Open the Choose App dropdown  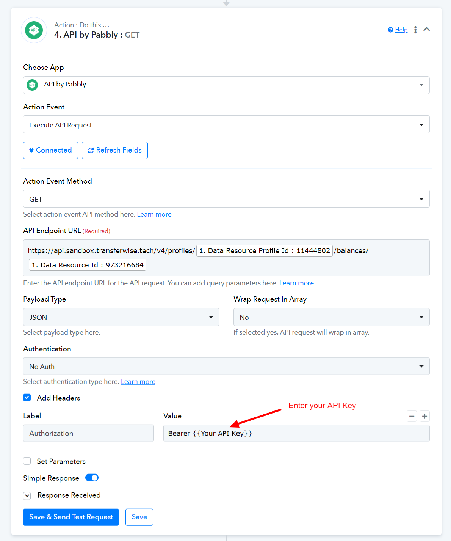pyautogui.click(x=226, y=85)
